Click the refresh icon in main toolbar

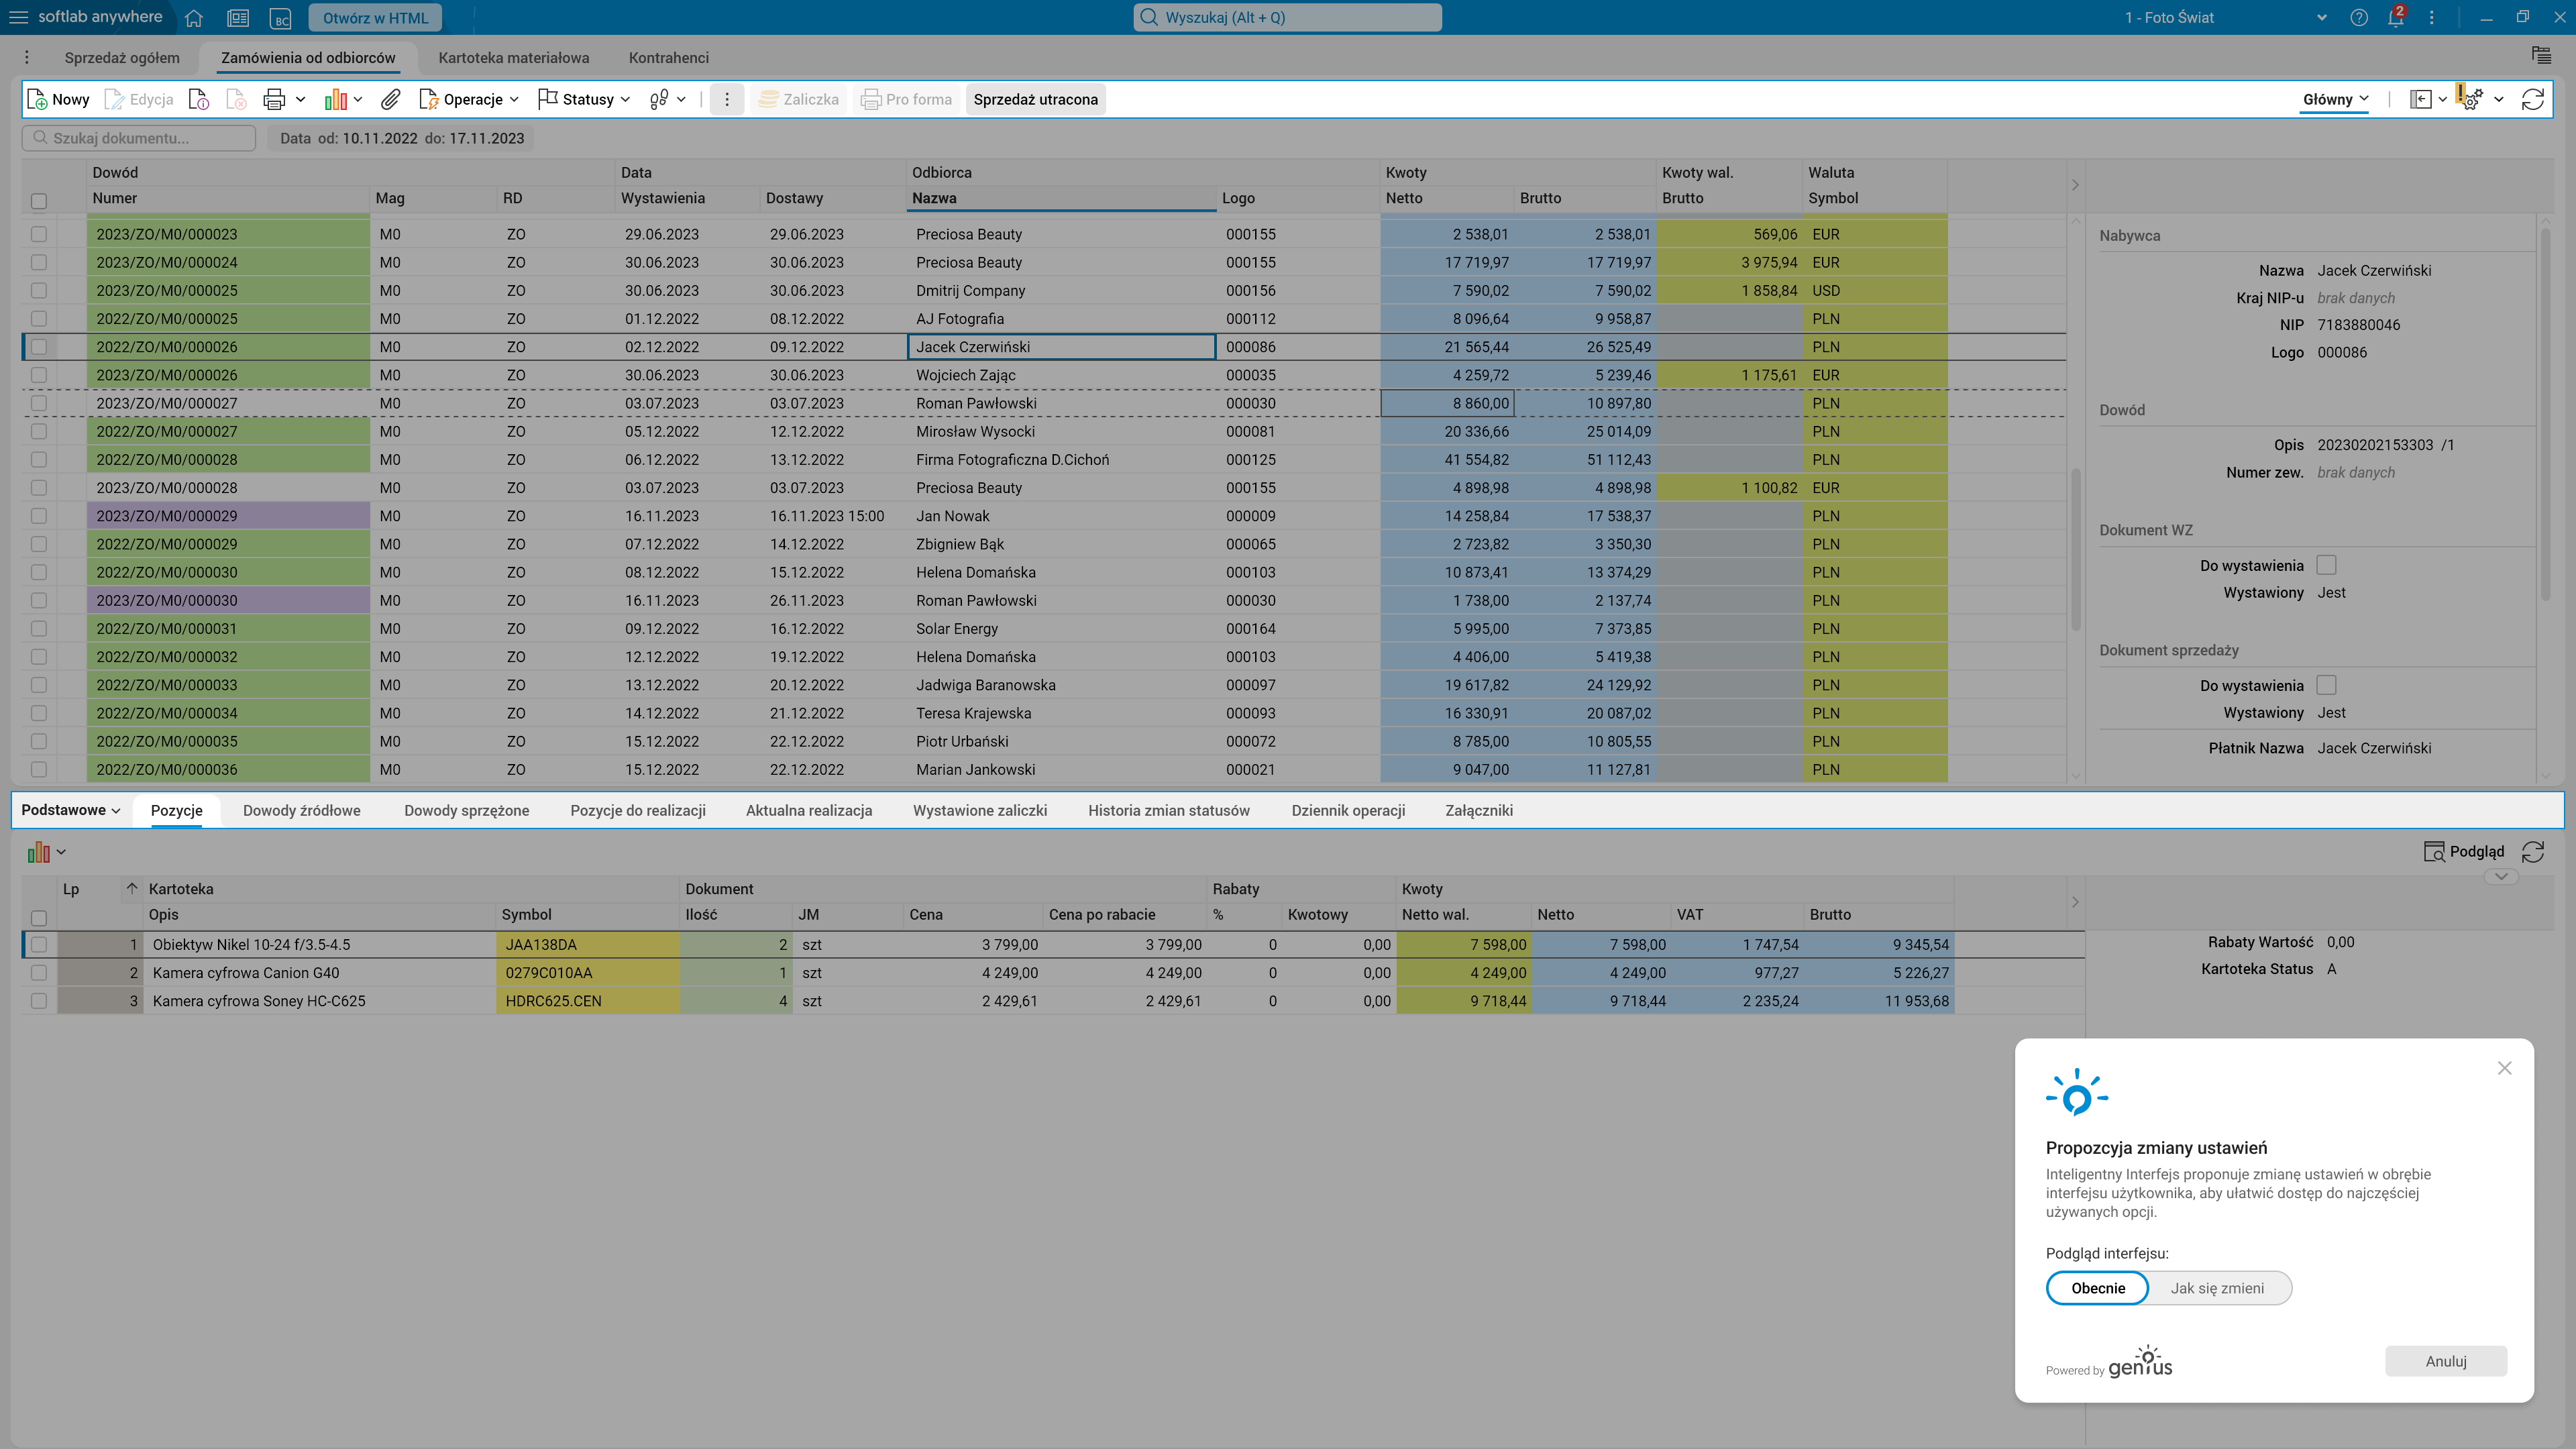pos(2532,99)
